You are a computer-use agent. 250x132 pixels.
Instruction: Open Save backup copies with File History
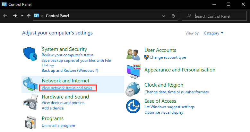76,63
